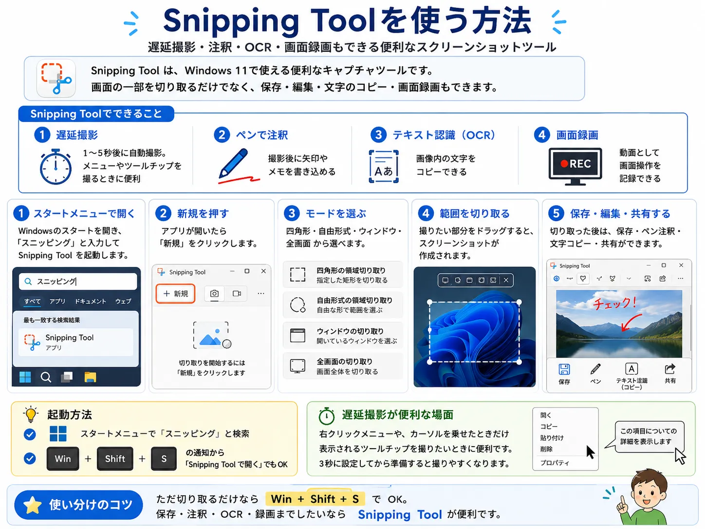Click the 最も一致する検索結果 heading
Image resolution: width=705 pixels, height=529 pixels.
(52, 321)
